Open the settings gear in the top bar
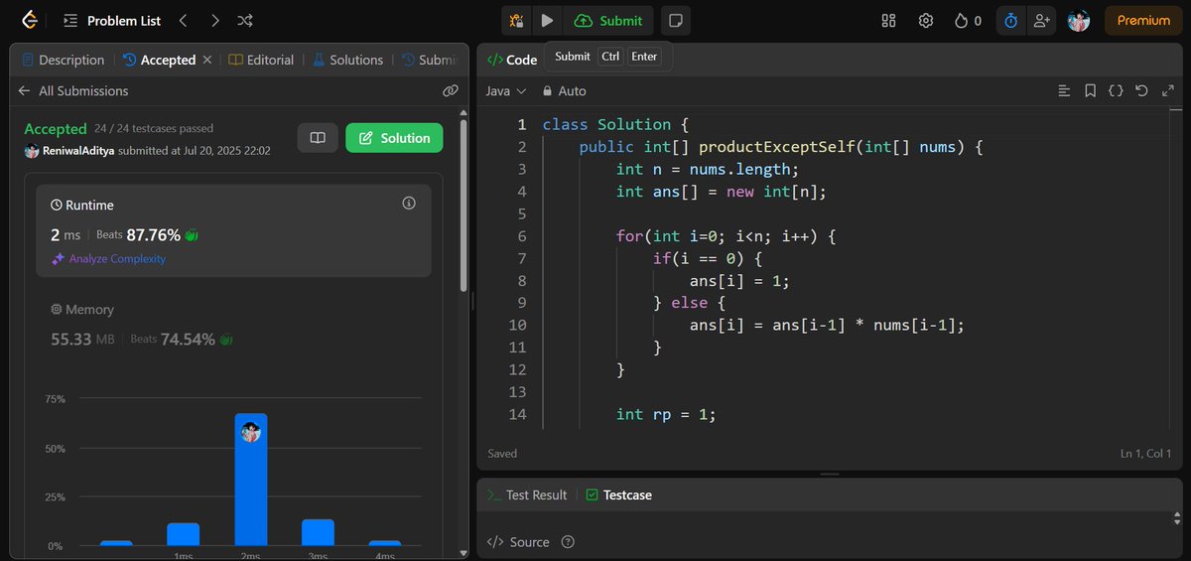Image resolution: width=1191 pixels, height=561 pixels. tap(925, 20)
